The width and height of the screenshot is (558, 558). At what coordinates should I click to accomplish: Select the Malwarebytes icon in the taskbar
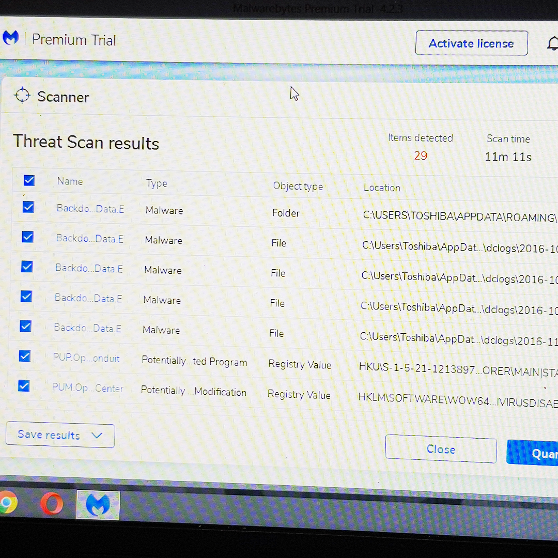pyautogui.click(x=98, y=504)
